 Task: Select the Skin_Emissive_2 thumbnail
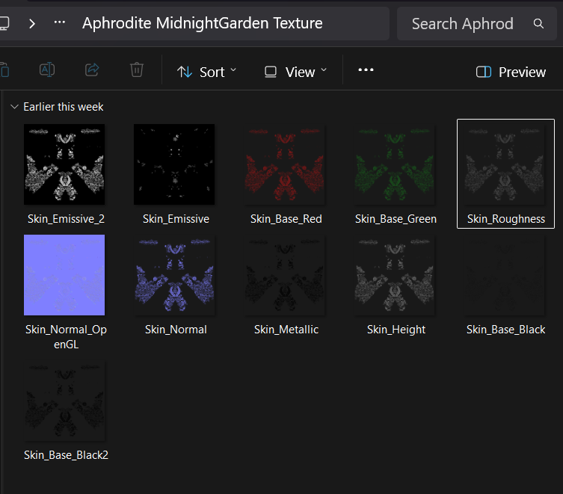point(64,164)
